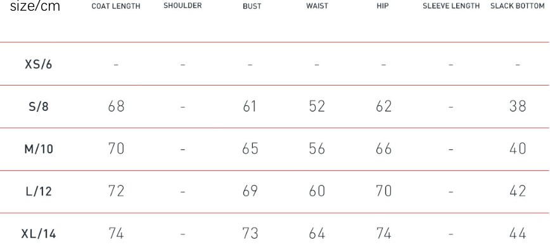The image size is (550, 247).
Task: Click coat length value 68 for S/8
Action: [116, 106]
